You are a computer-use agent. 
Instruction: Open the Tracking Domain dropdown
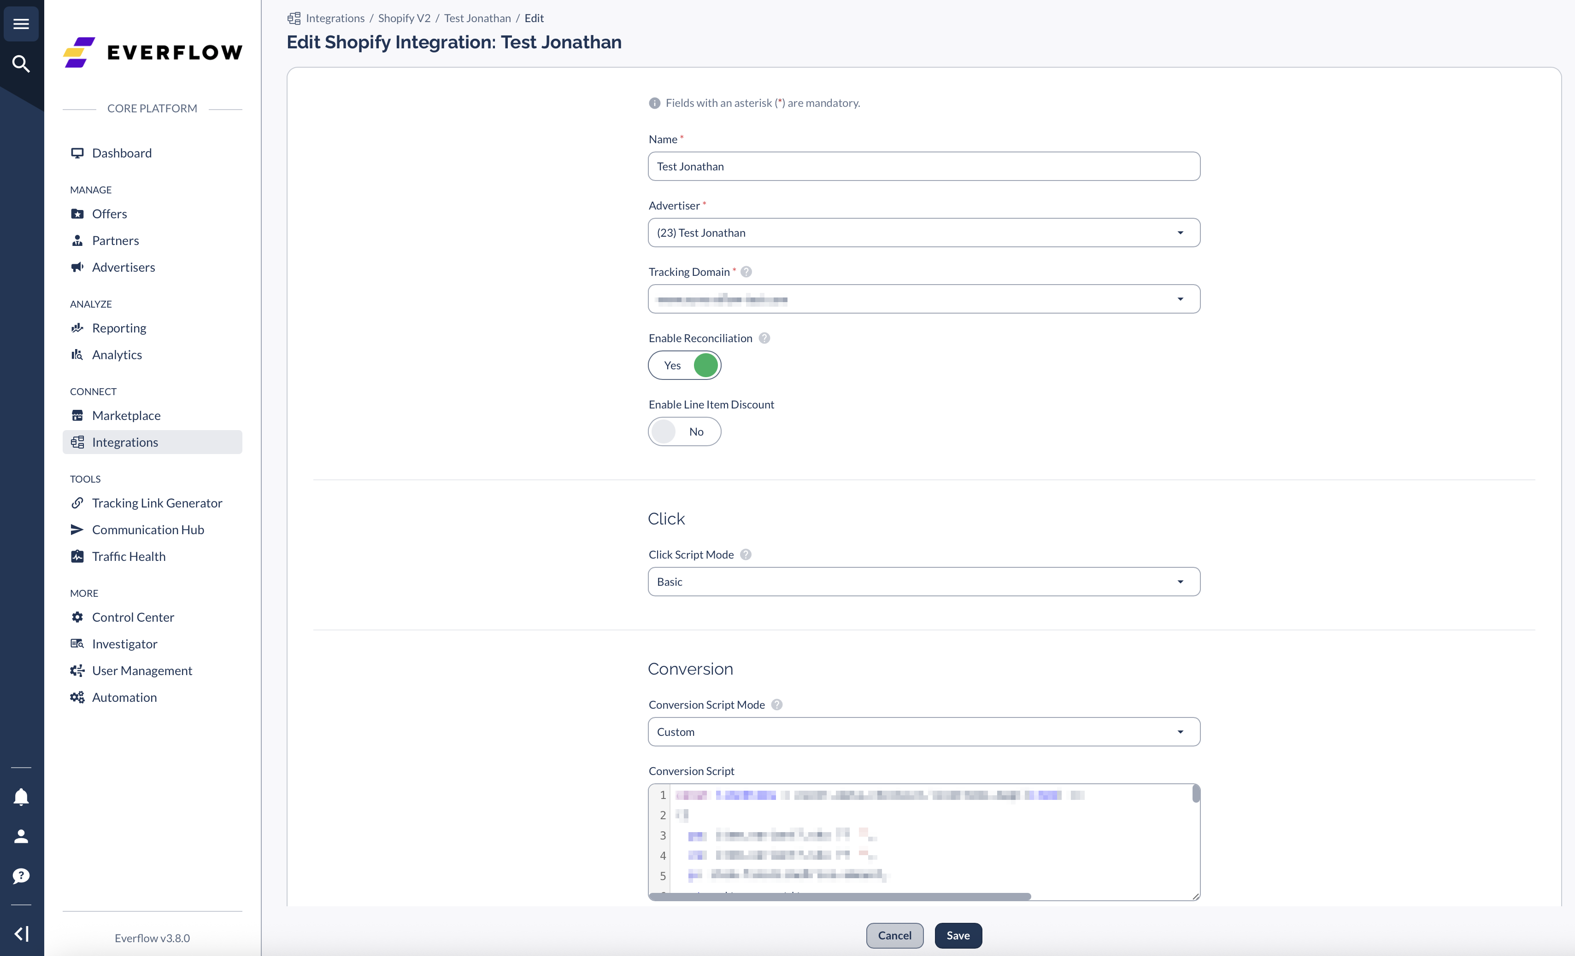924,299
